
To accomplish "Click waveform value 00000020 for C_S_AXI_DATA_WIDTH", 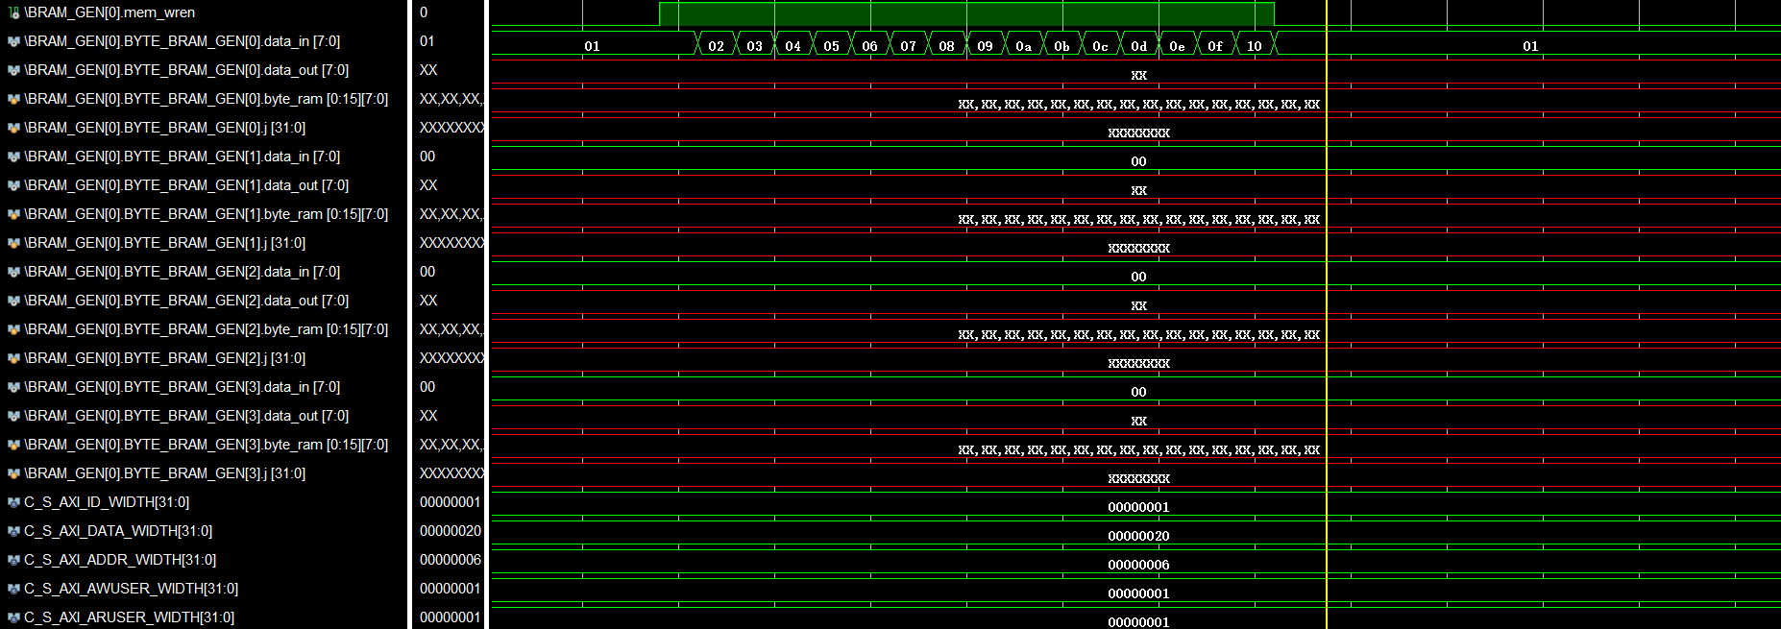I will [x=1138, y=535].
